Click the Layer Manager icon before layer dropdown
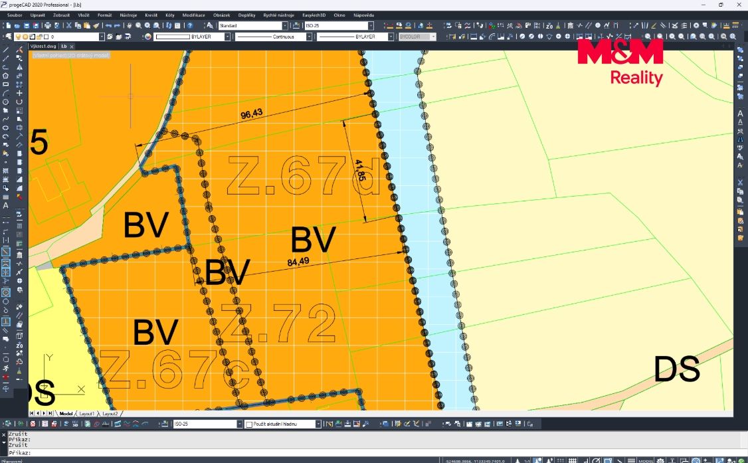748x463 pixels. click(8, 37)
